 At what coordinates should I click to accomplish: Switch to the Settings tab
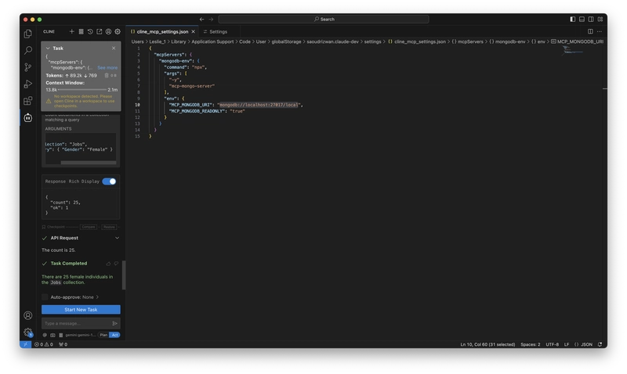tap(219, 31)
